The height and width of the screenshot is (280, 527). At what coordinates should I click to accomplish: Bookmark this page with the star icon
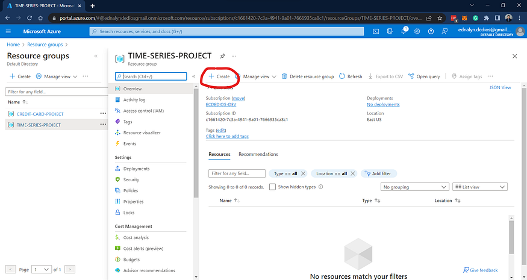[x=440, y=18]
